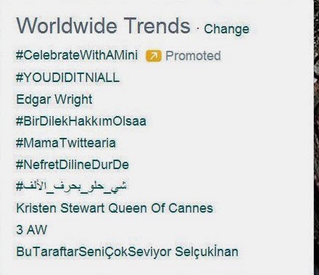Open the Arabic hashtag trend
This screenshot has width=319, height=275.
(71, 186)
